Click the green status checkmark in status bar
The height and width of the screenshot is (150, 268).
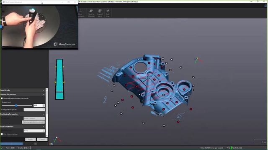coord(2,148)
